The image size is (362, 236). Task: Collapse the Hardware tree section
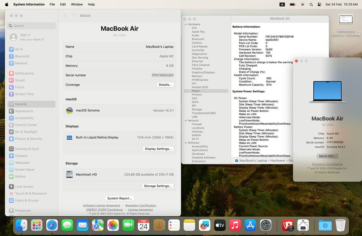tap(186, 24)
